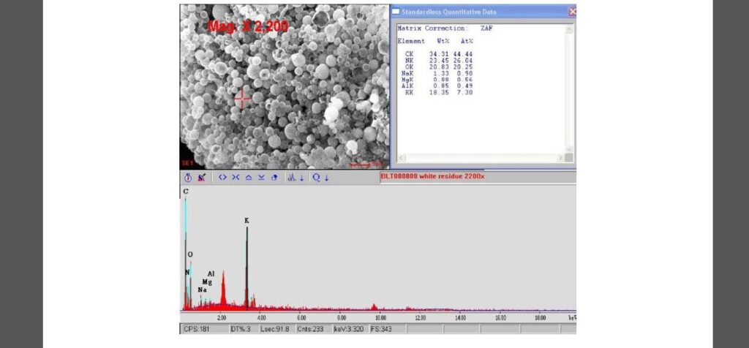Click the decrease vertical scale icon
The image size is (749, 348).
261,178
